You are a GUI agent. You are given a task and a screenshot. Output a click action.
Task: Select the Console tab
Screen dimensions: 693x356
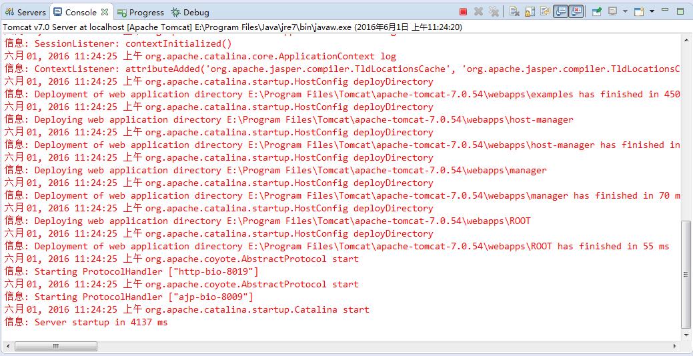tap(81, 13)
